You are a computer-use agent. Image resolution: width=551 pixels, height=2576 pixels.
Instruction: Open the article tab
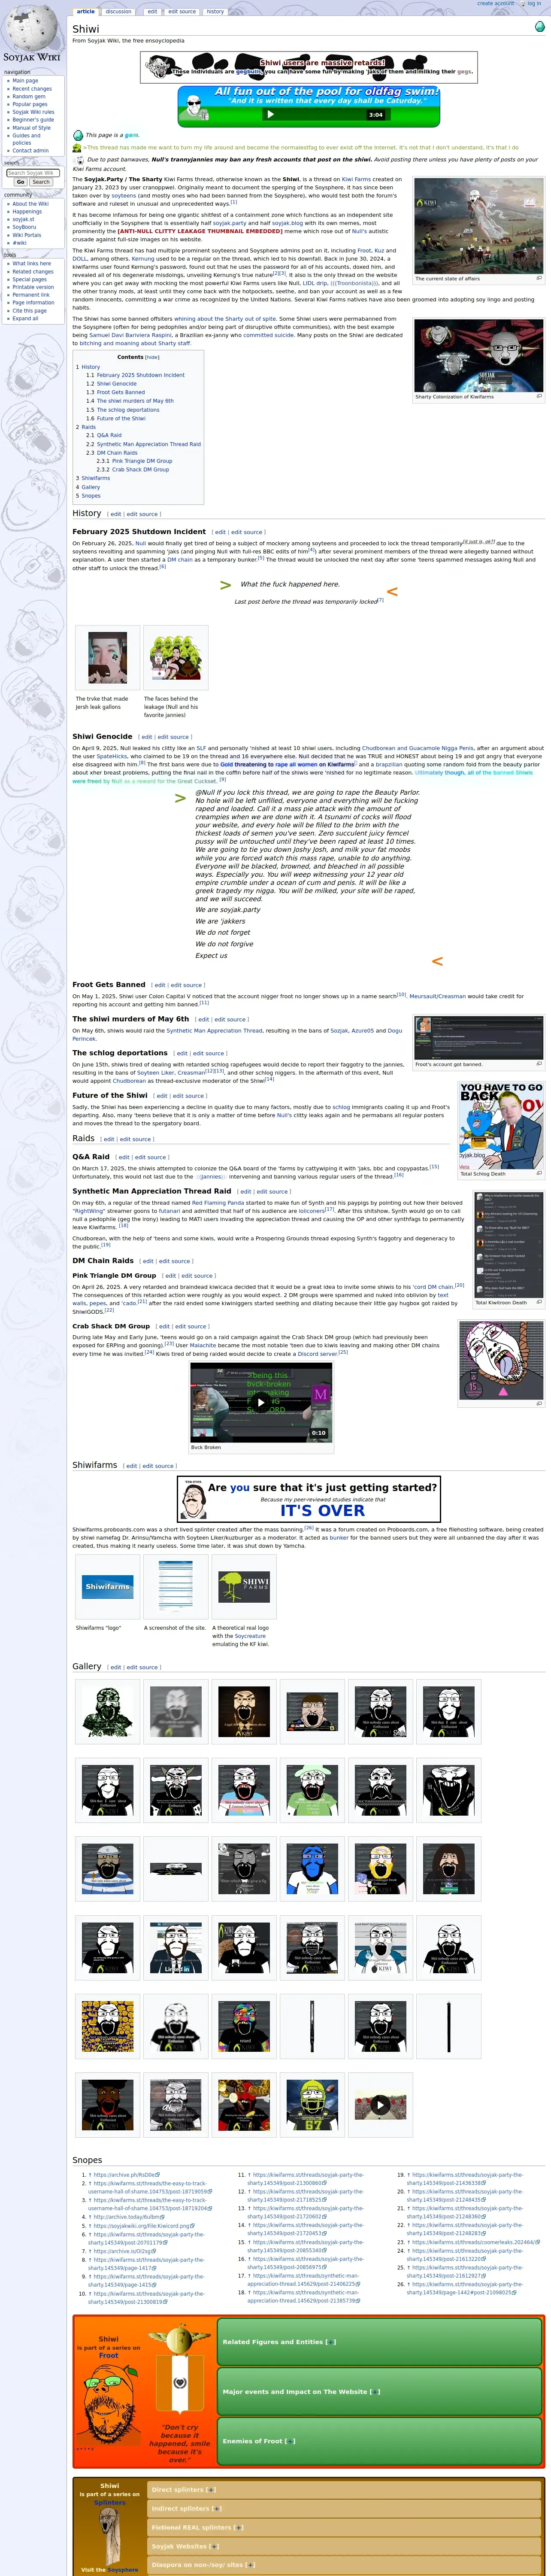[86, 12]
